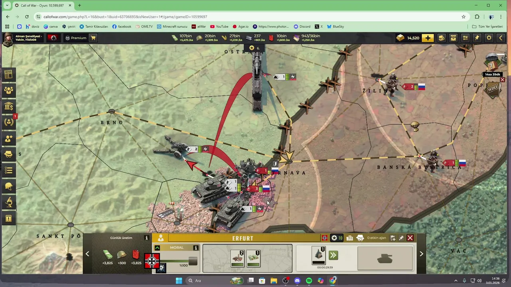Image resolution: width=511 pixels, height=287 pixels.
Task: Click the morale %100 progress bar
Action: tap(179, 261)
